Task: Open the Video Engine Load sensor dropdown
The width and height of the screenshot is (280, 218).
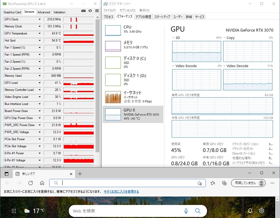Action: pos(40,97)
